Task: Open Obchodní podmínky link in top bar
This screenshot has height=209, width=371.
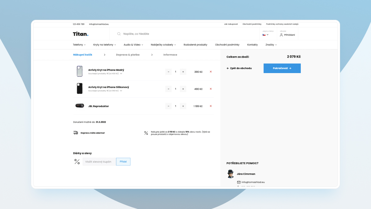Action: 252,24
